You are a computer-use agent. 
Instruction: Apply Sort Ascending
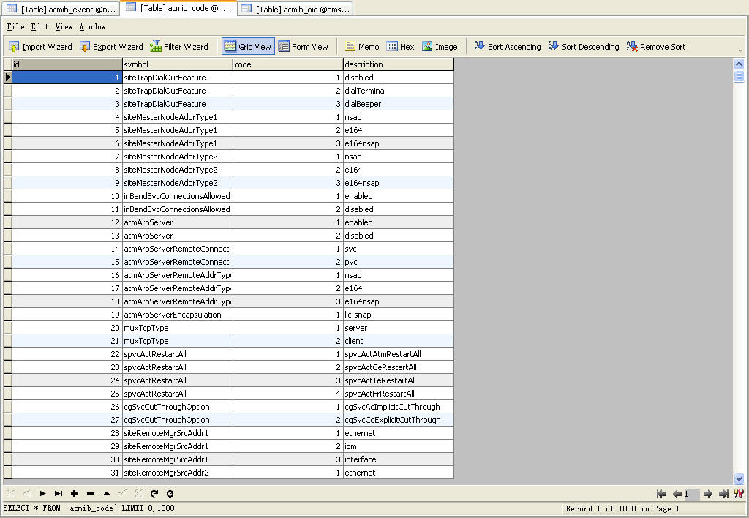pos(508,47)
